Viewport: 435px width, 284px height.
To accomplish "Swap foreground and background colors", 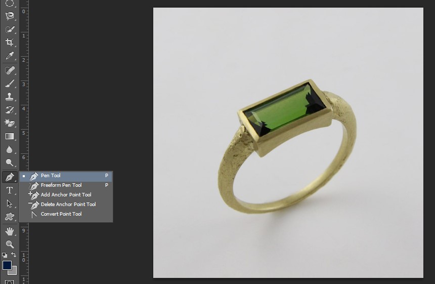I will (x=14, y=254).
